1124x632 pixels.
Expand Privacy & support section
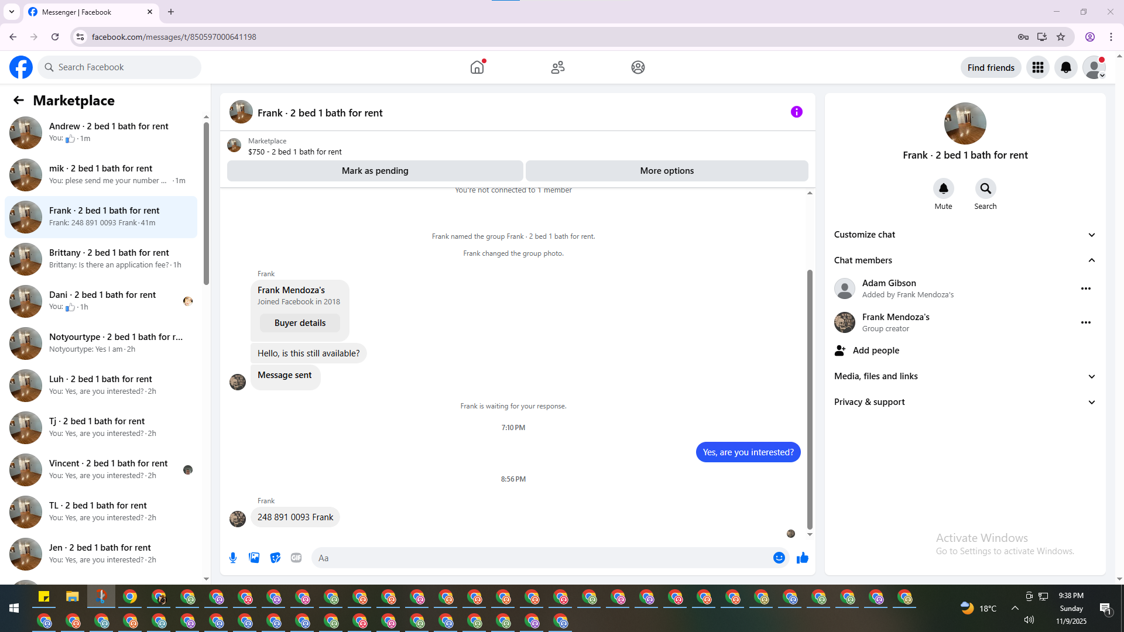coord(965,402)
